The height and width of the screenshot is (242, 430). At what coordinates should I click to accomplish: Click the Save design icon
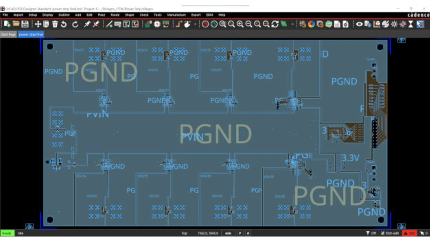(x=25, y=24)
